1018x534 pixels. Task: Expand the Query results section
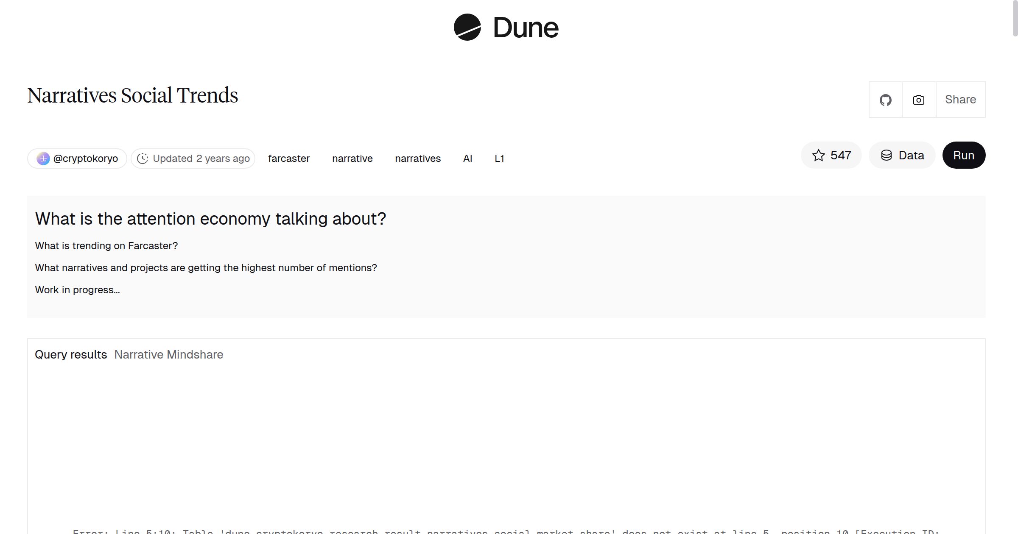[x=71, y=354]
